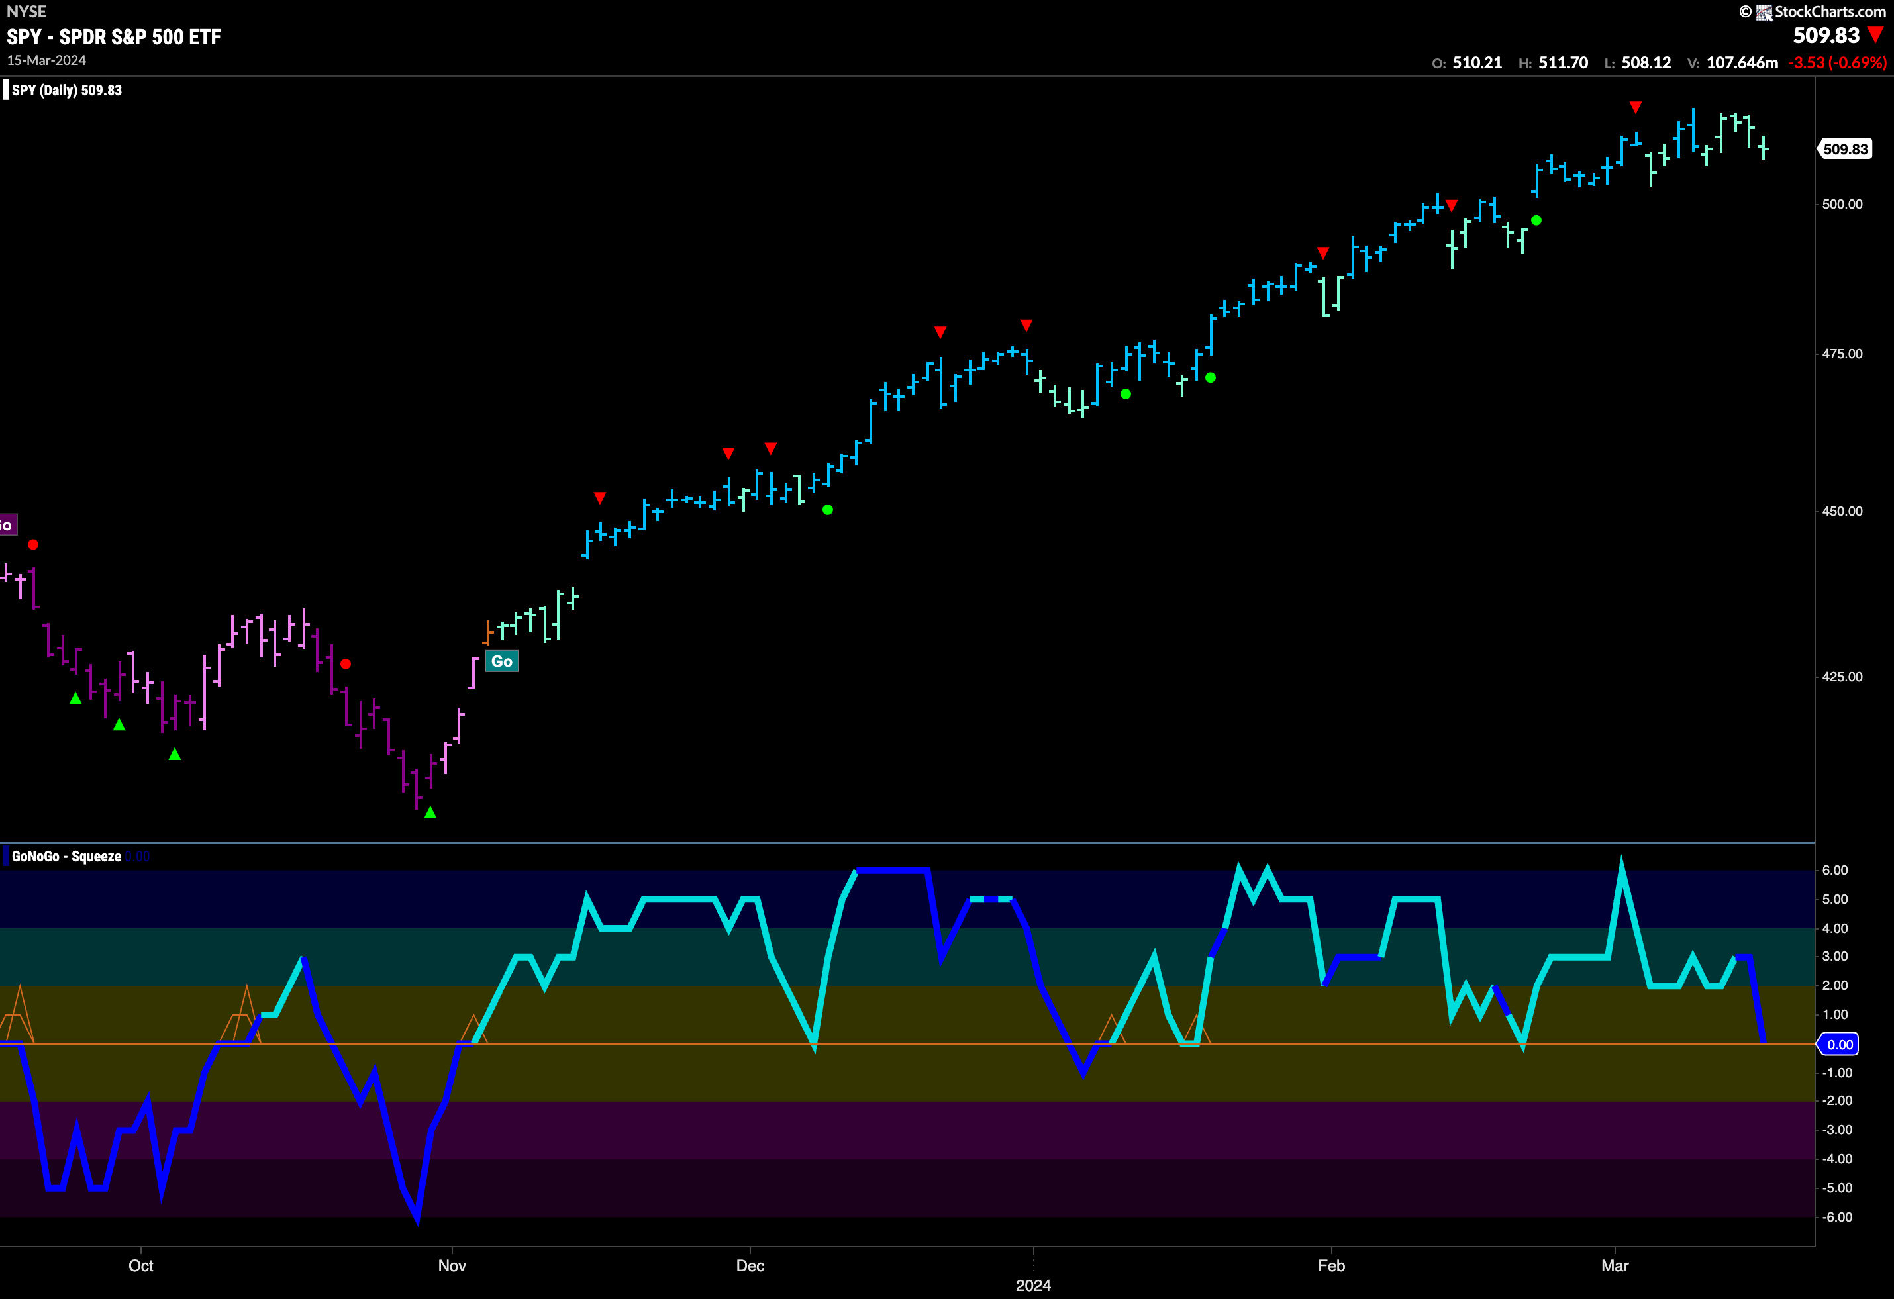Image resolution: width=1894 pixels, height=1299 pixels.
Task: Click the -3.00 oscillator axis label
Action: pos(1837,1130)
